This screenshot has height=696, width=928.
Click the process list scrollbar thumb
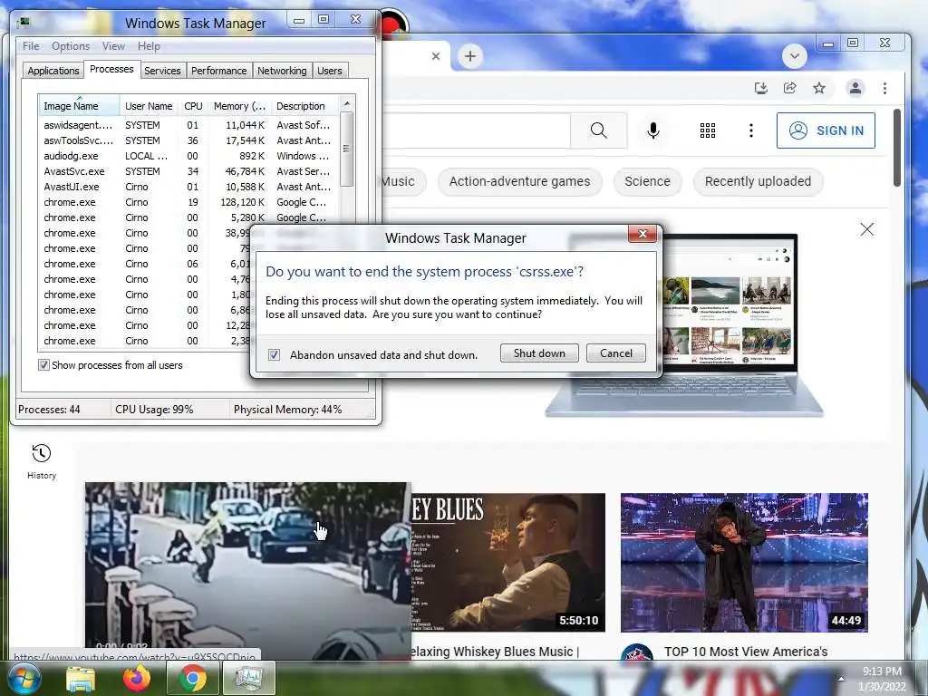click(x=347, y=149)
